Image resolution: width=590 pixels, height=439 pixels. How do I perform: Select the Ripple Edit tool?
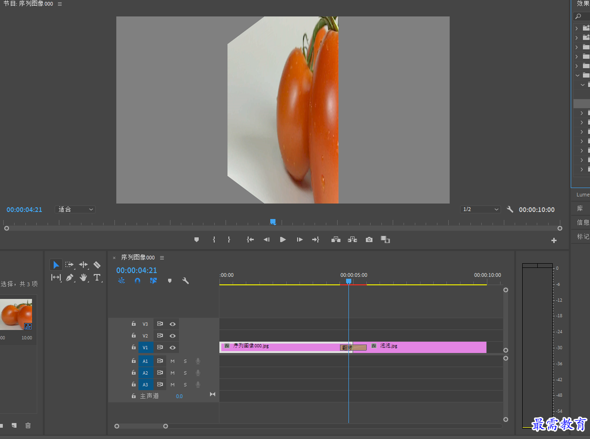pos(83,265)
